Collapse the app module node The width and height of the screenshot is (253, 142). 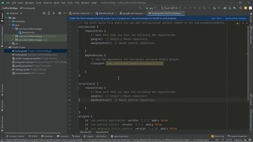pyautogui.click(x=6, y=18)
